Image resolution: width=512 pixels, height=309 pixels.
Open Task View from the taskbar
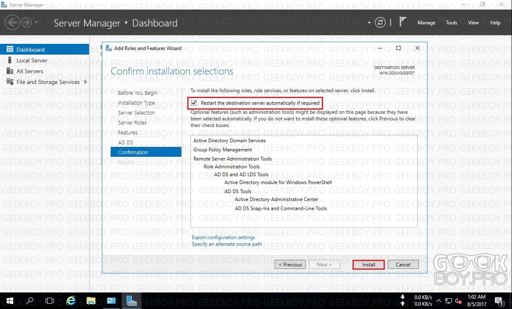coord(50,300)
